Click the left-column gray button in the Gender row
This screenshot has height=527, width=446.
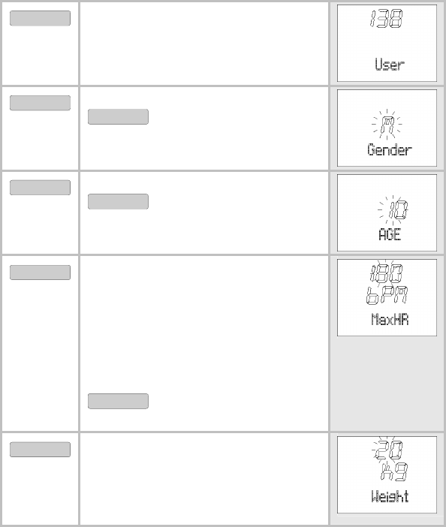pos(40,103)
